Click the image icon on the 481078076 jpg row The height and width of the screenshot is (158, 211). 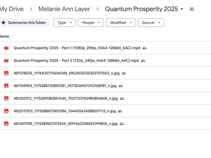click(x=7, y=73)
